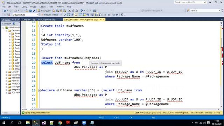Open Windows Start menu
Screen dimensions: 224x126
[4, 123]
